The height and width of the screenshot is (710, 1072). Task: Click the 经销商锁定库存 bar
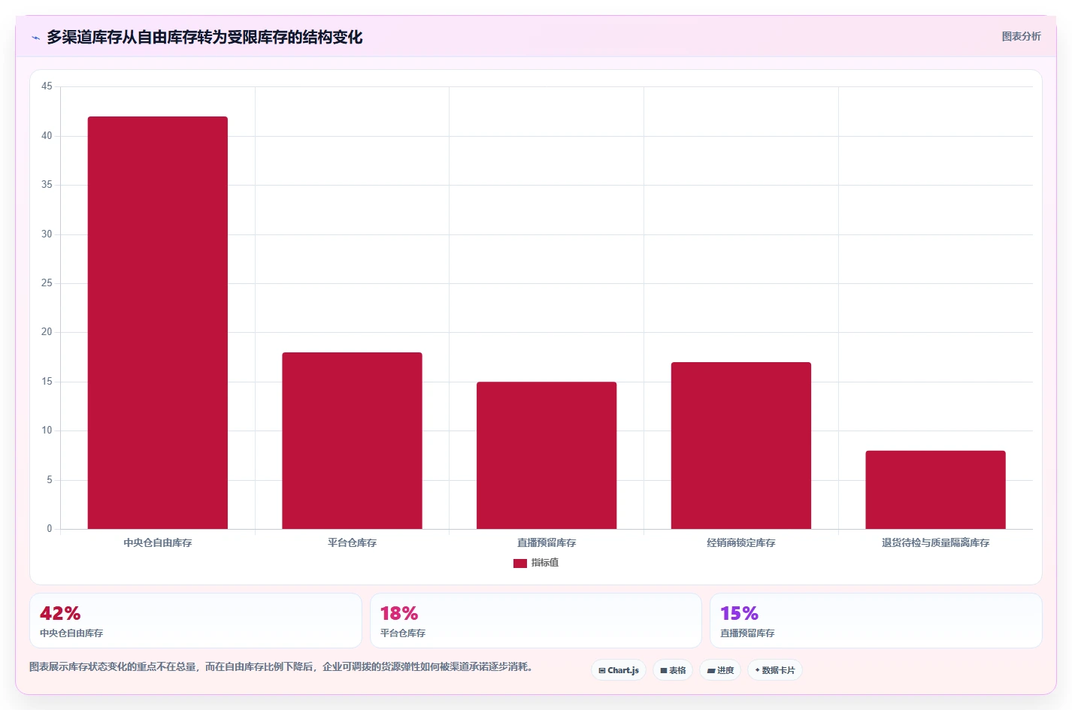(x=741, y=446)
